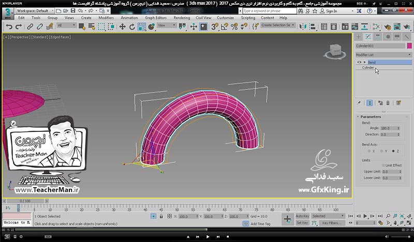Image resolution: width=414 pixels, height=242 pixels.
Task: Toggle Angle Snap in toolbar
Action: tap(225, 27)
